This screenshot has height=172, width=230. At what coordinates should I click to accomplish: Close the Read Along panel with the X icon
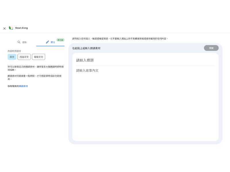(4, 28)
